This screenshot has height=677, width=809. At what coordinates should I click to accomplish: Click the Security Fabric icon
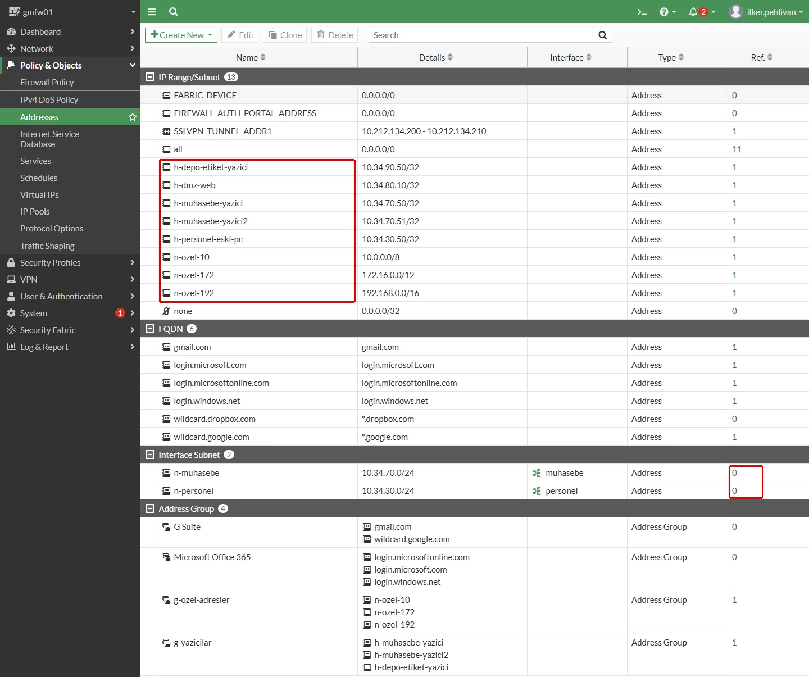(x=11, y=330)
